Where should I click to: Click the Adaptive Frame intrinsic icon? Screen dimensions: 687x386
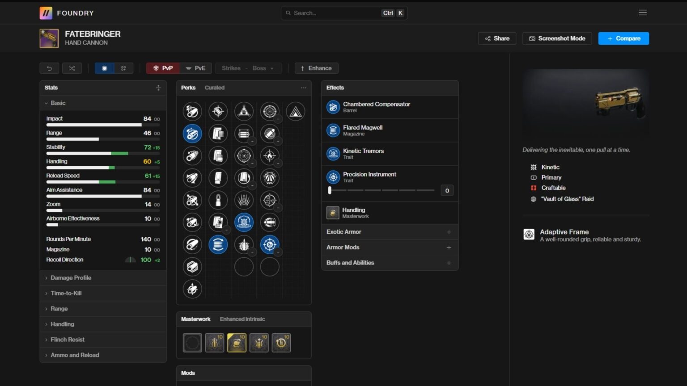(x=529, y=235)
